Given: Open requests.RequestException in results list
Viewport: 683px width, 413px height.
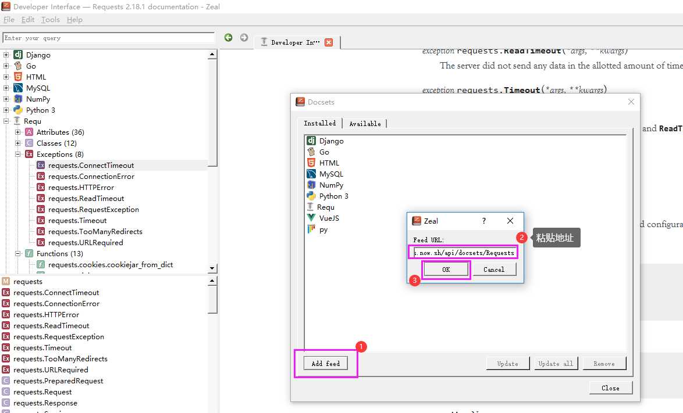Looking at the screenshot, I should (x=58, y=336).
